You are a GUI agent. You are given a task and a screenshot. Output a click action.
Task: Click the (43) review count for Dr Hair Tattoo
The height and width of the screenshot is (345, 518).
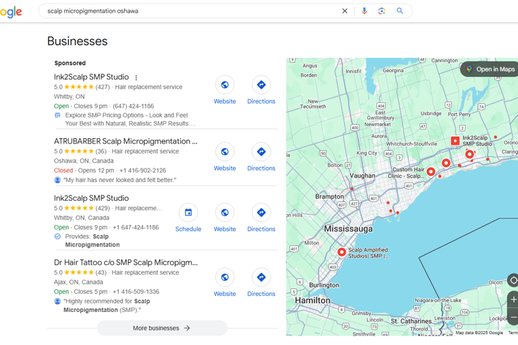click(100, 272)
